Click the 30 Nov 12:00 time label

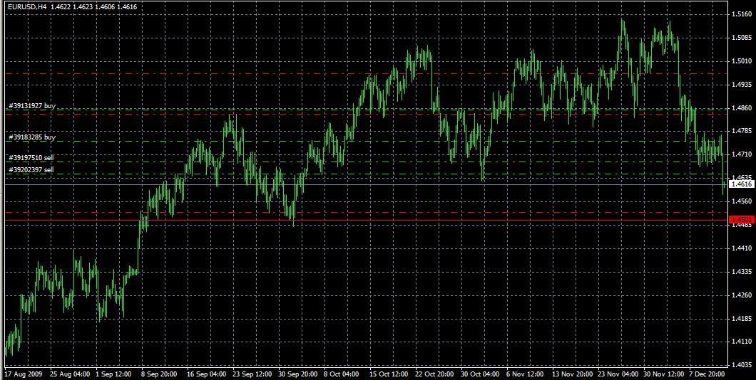click(x=663, y=374)
